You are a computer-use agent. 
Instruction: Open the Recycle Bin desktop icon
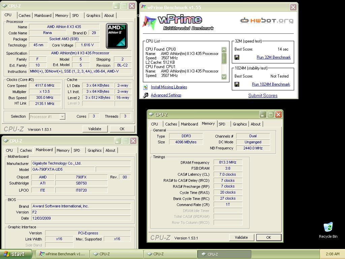click(328, 230)
